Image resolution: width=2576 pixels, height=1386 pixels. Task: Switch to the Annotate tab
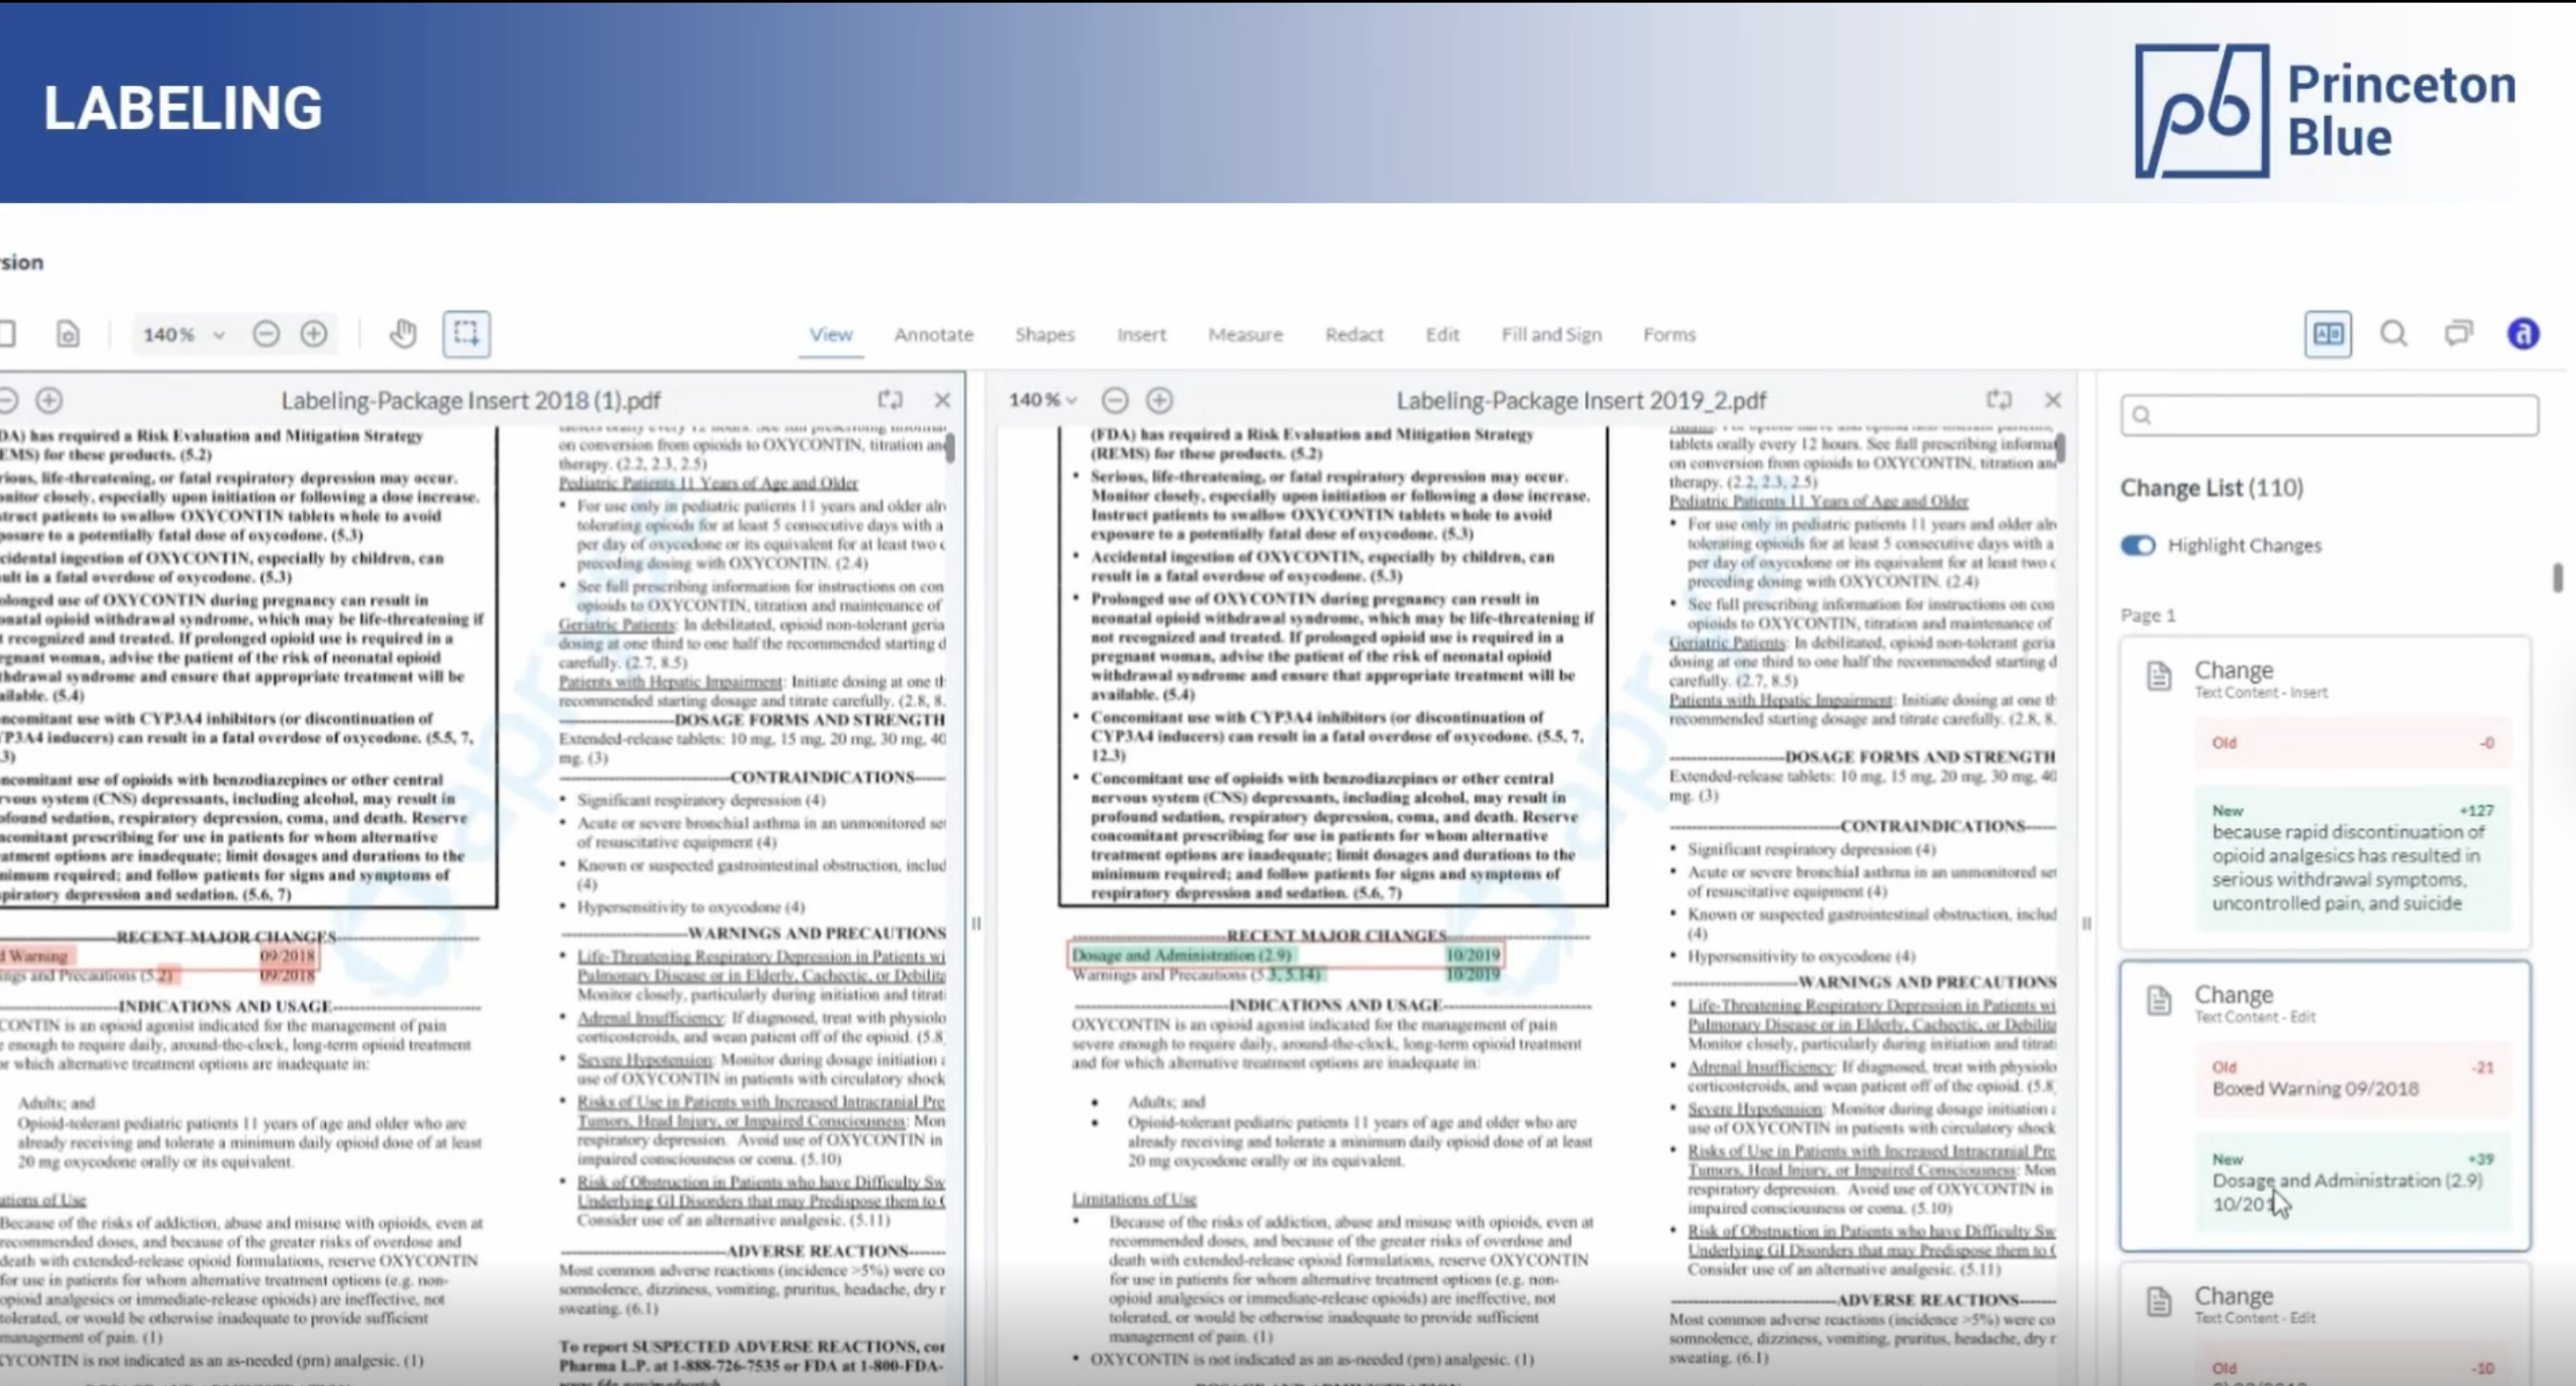[x=933, y=334]
